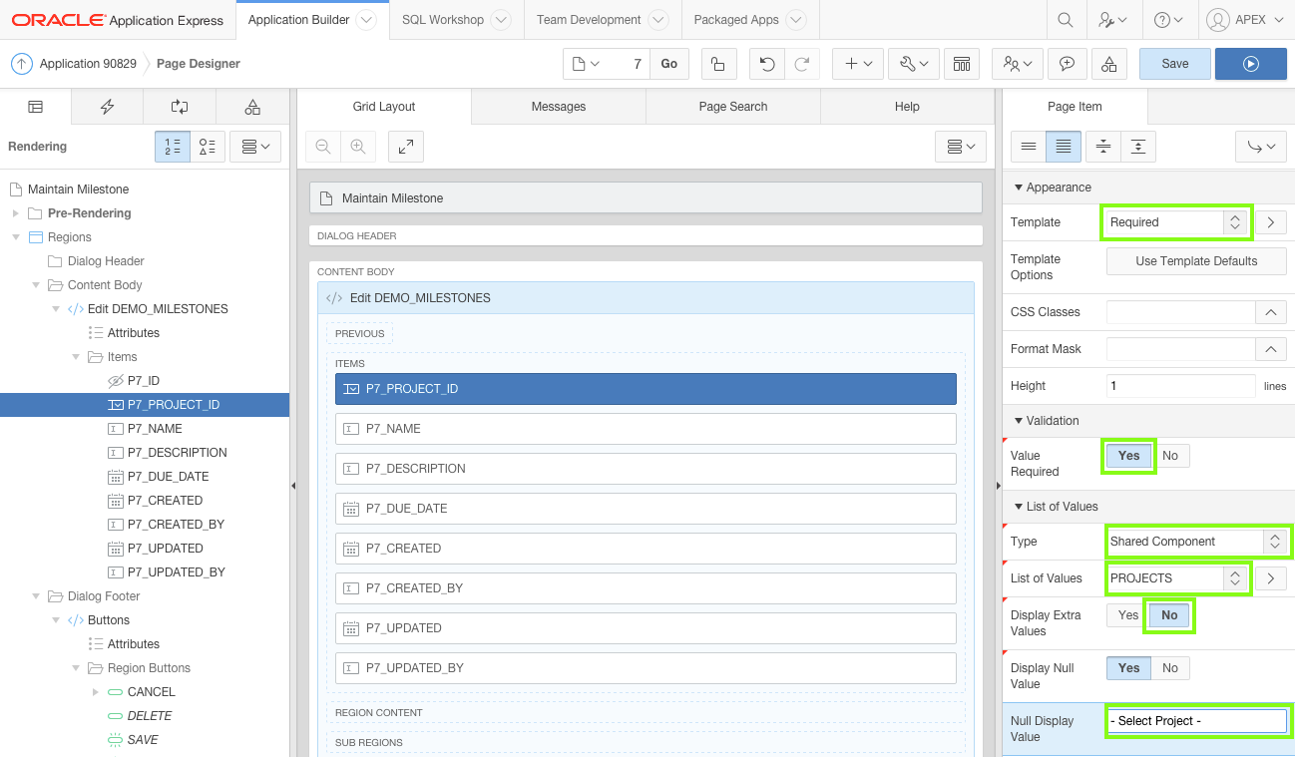The width and height of the screenshot is (1295, 757).
Task: Click Use Template Defaults button
Action: 1196,261
